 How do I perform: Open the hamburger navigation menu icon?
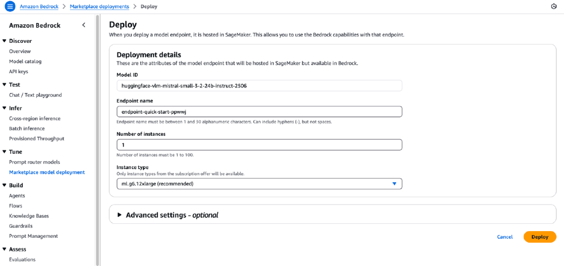point(10,6)
